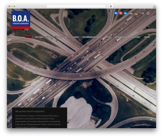The image size is (163, 138).
Task: Minimize the browser with yellow button
Action: pos(12,6)
